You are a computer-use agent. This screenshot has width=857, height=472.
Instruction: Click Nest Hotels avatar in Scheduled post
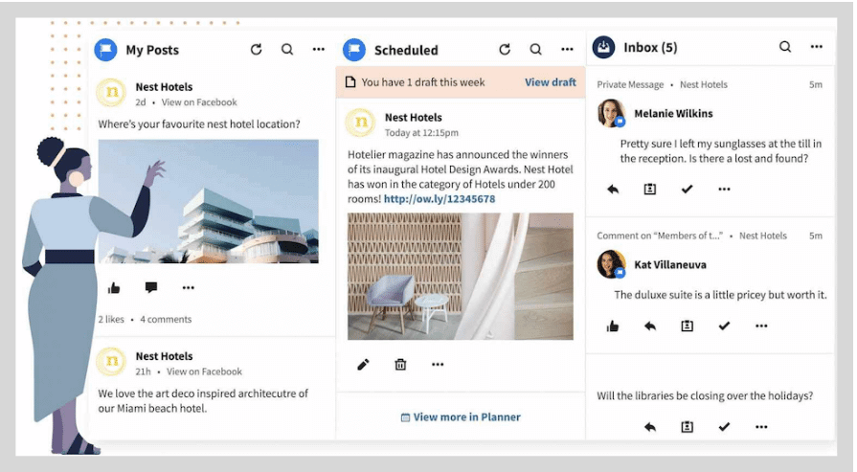click(361, 123)
